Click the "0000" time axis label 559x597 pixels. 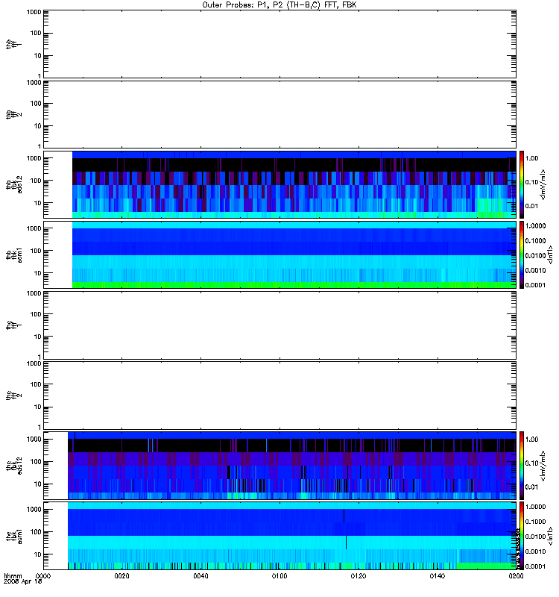(43, 576)
